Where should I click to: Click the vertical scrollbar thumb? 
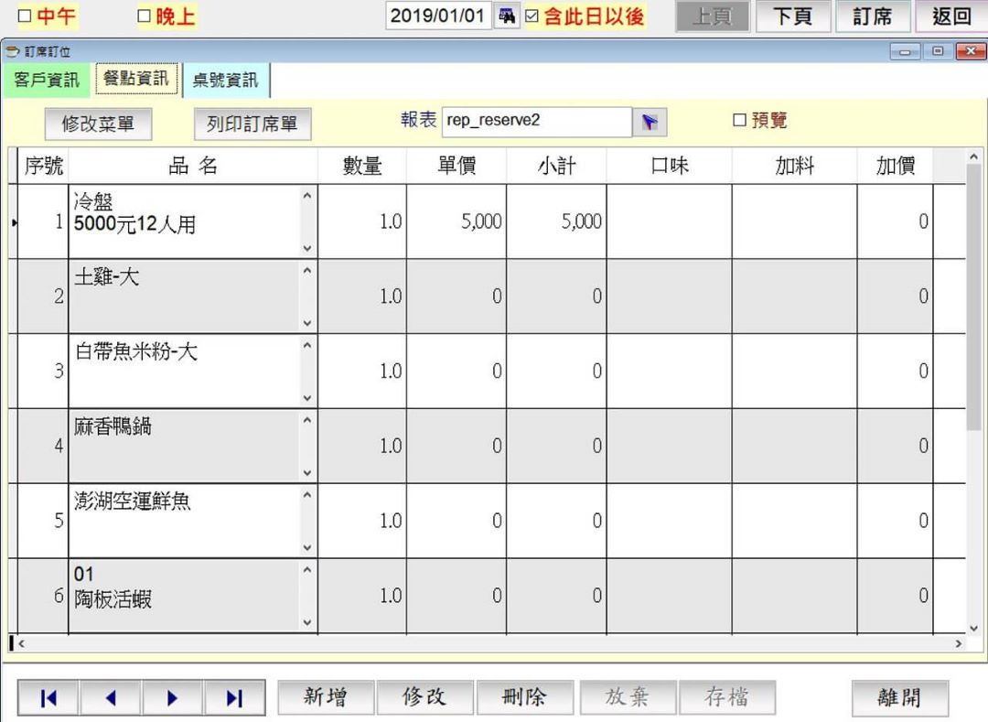coord(973,297)
